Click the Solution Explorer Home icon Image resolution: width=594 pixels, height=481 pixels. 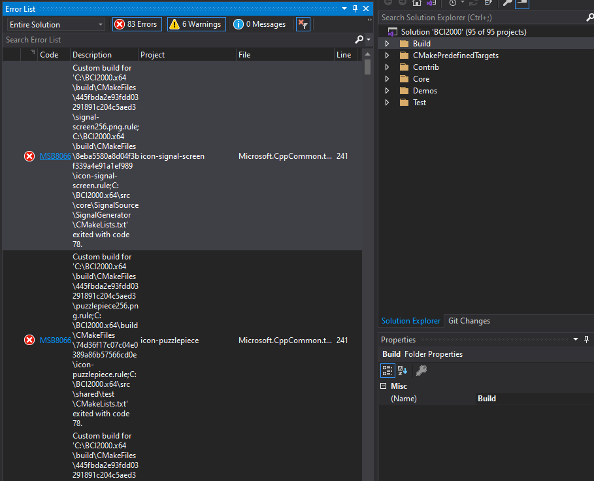(417, 3)
